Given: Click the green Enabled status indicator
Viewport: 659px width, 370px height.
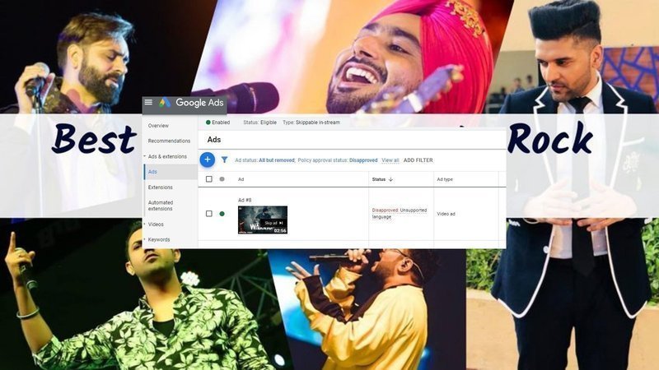Looking at the screenshot, I should pos(209,123).
